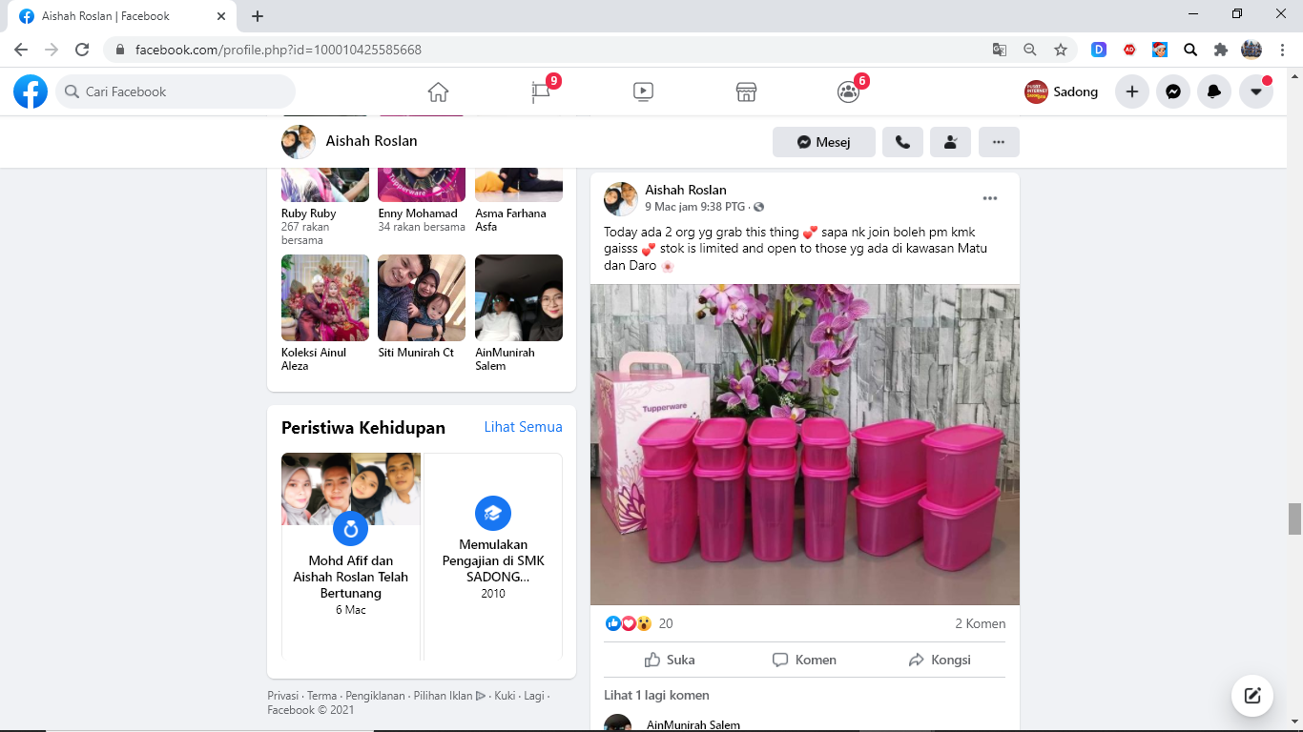Expand 'Lihat 1 lagi komen' comments
Screen dimensions: 1303x732
click(656, 695)
